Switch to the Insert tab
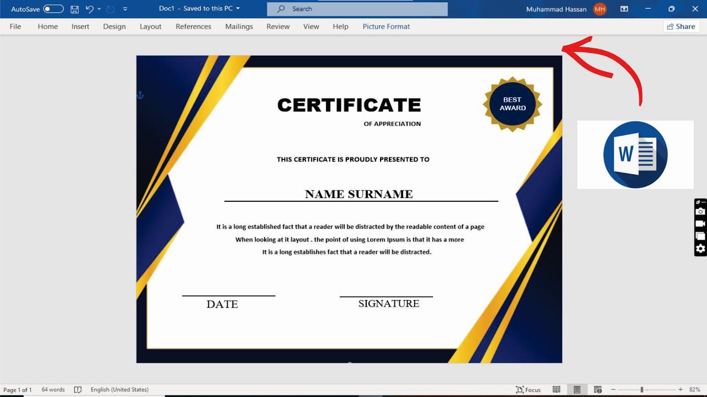 pyautogui.click(x=80, y=26)
